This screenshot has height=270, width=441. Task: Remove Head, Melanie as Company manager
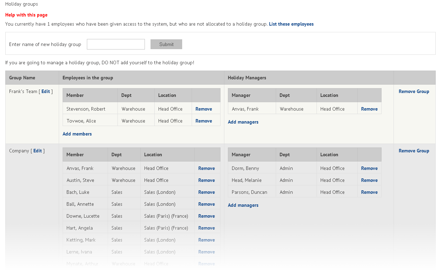369,180
